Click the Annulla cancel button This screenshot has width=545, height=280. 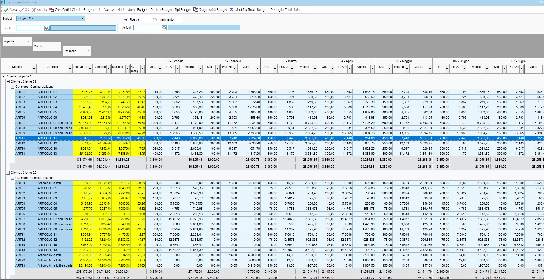(39, 10)
